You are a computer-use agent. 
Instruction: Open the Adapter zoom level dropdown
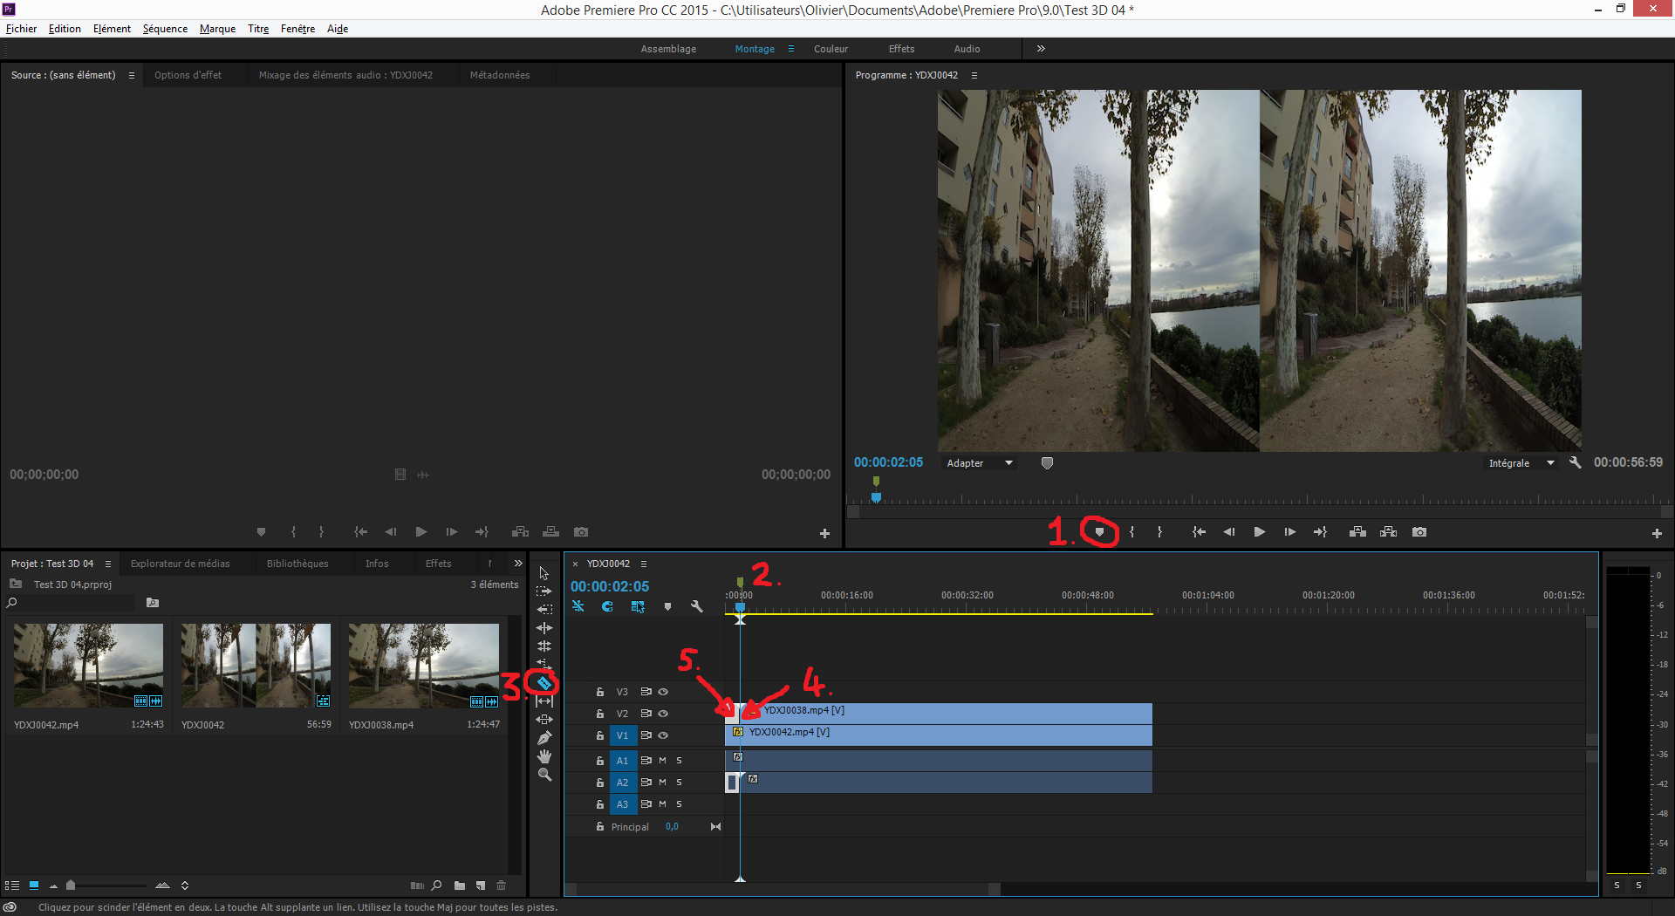pos(980,463)
